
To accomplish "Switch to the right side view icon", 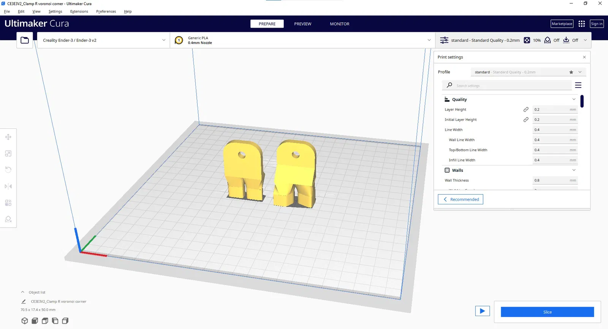I will point(65,321).
